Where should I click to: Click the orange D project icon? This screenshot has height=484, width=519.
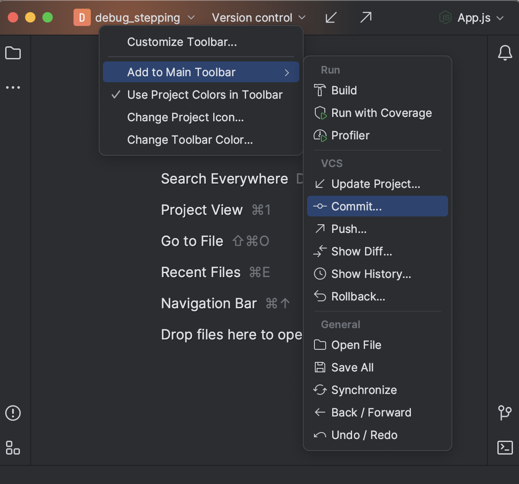(82, 17)
